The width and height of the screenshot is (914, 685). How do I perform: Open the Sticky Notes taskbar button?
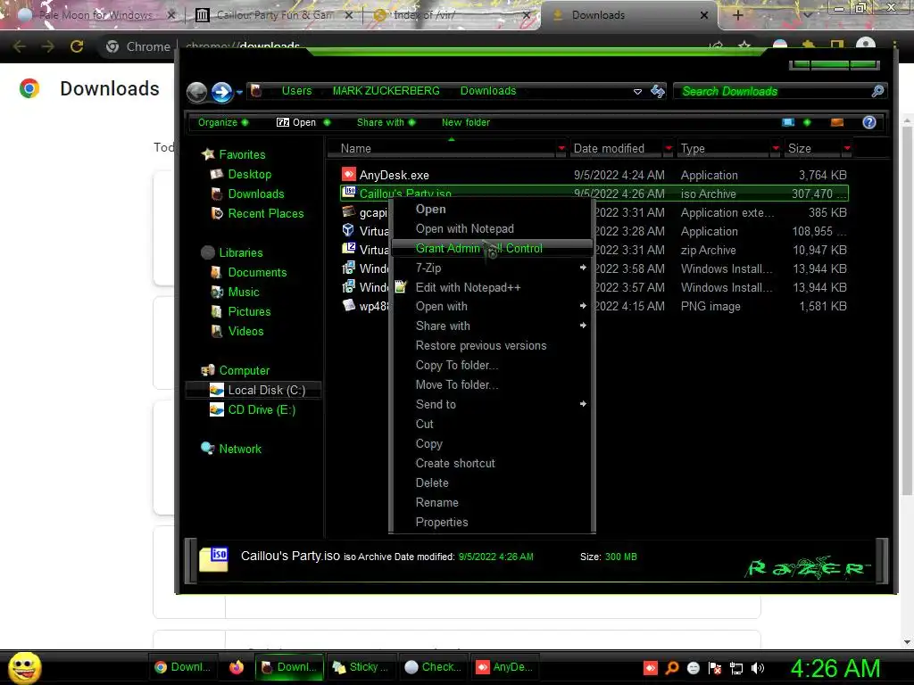(361, 667)
